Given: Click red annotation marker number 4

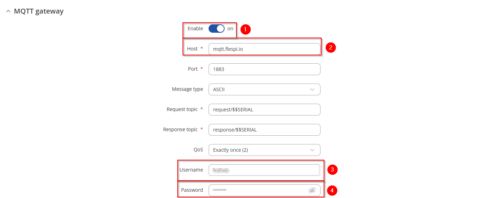Looking at the screenshot, I should (332, 190).
